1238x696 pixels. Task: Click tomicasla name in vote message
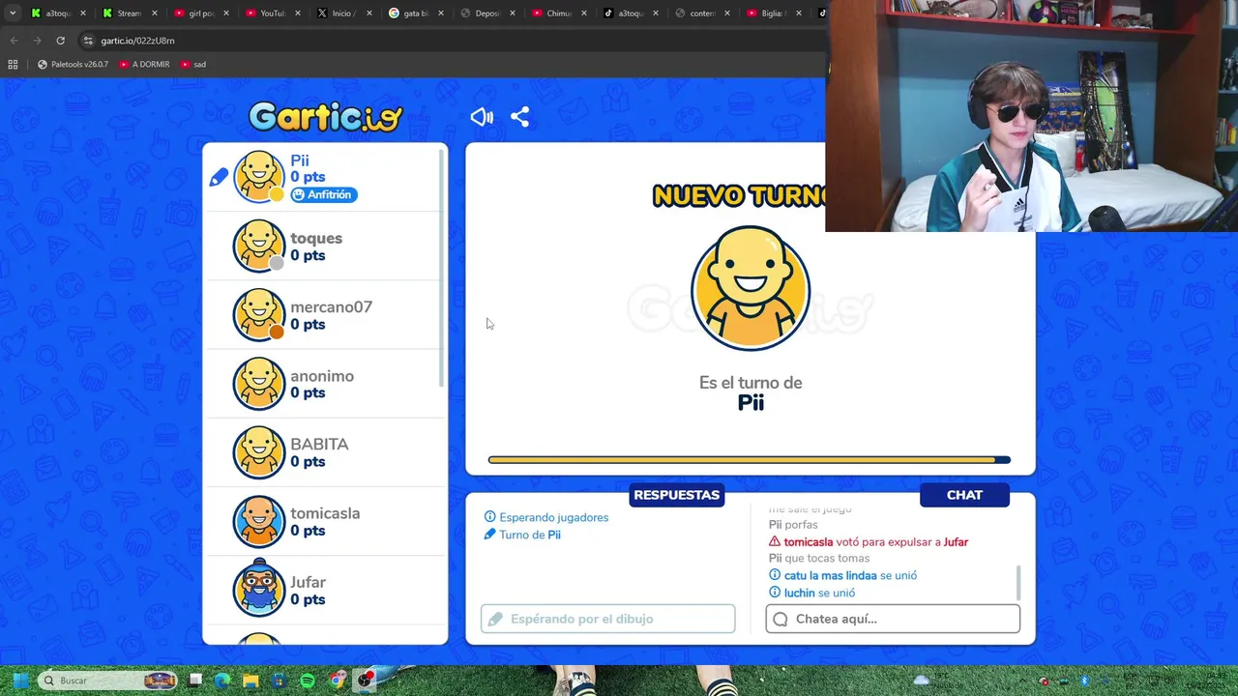[809, 542]
